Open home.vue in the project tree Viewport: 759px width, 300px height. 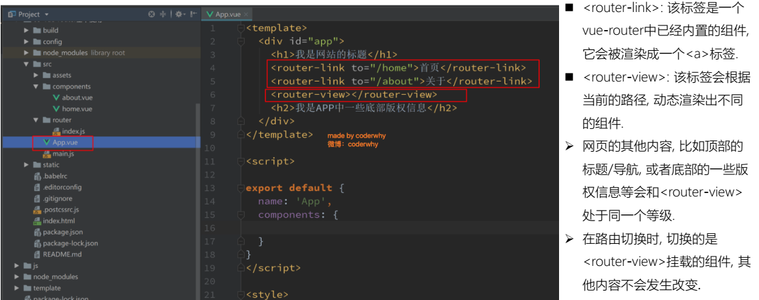coord(77,109)
